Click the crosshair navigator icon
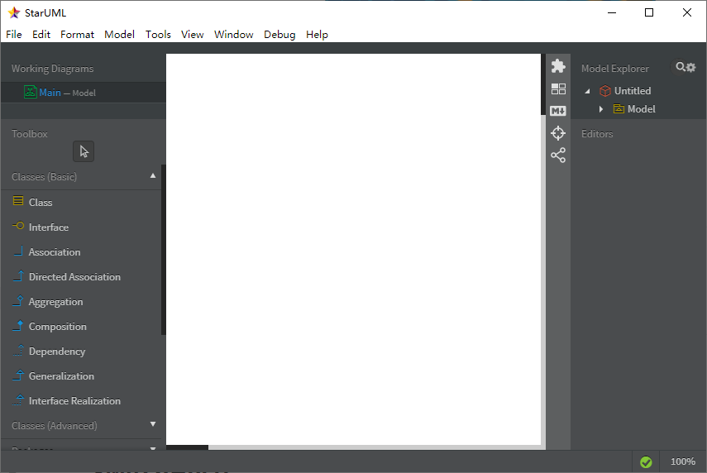707x473 pixels. pyautogui.click(x=558, y=133)
